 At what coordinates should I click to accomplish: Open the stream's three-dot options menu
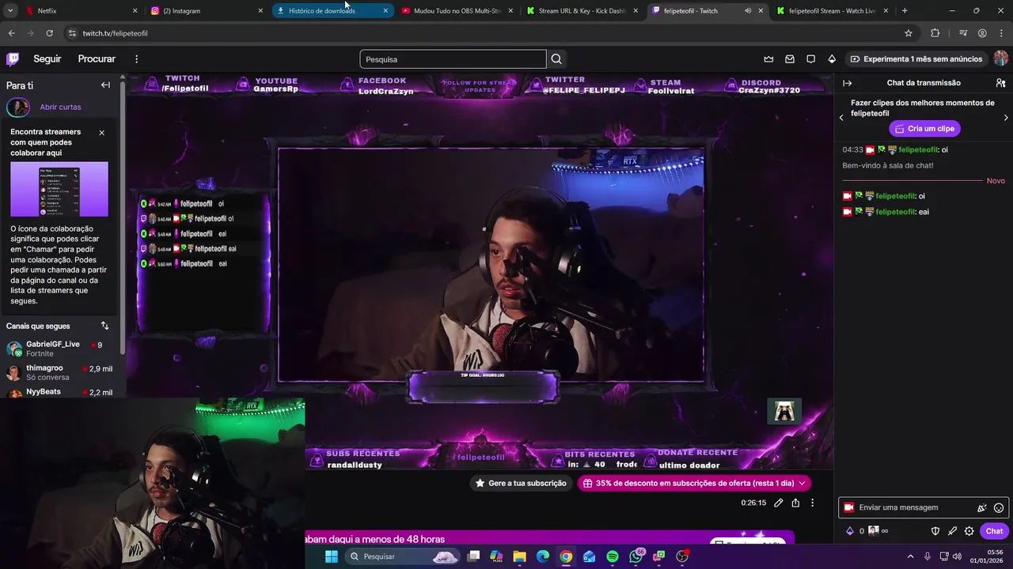pos(812,503)
